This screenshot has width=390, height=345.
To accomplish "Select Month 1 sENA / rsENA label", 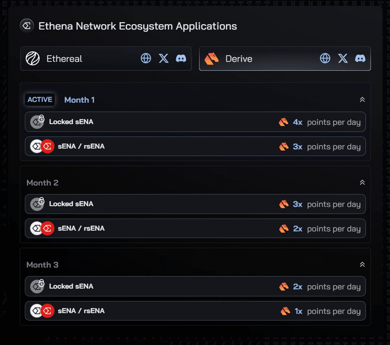I will pyautogui.click(x=81, y=146).
